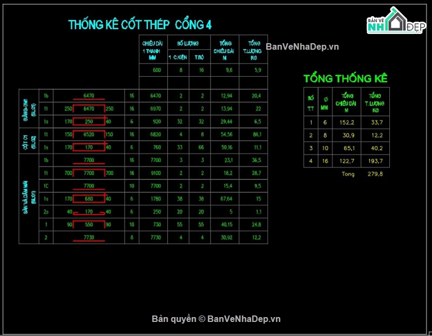Image resolution: width=432 pixels, height=336 pixels.
Task: Click the grand total value 279,8
Action: pyautogui.click(x=374, y=174)
